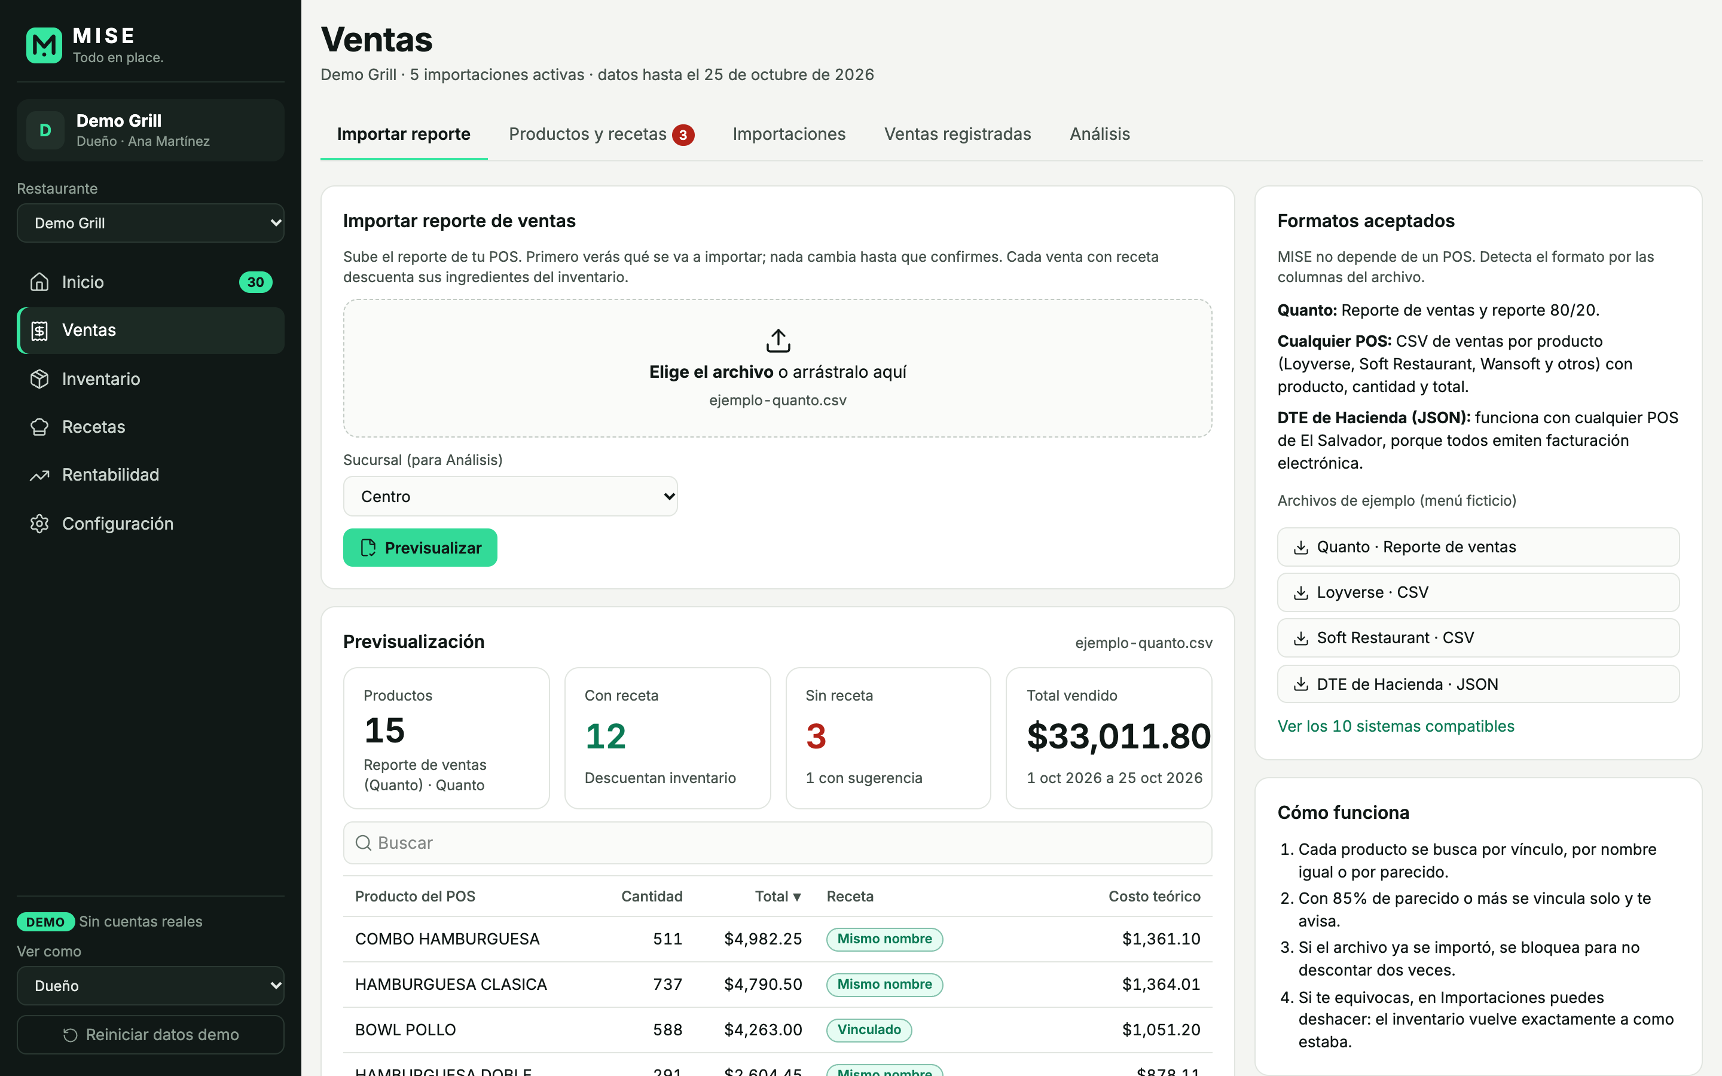Go to Inventario in the sidebar

pos(150,378)
